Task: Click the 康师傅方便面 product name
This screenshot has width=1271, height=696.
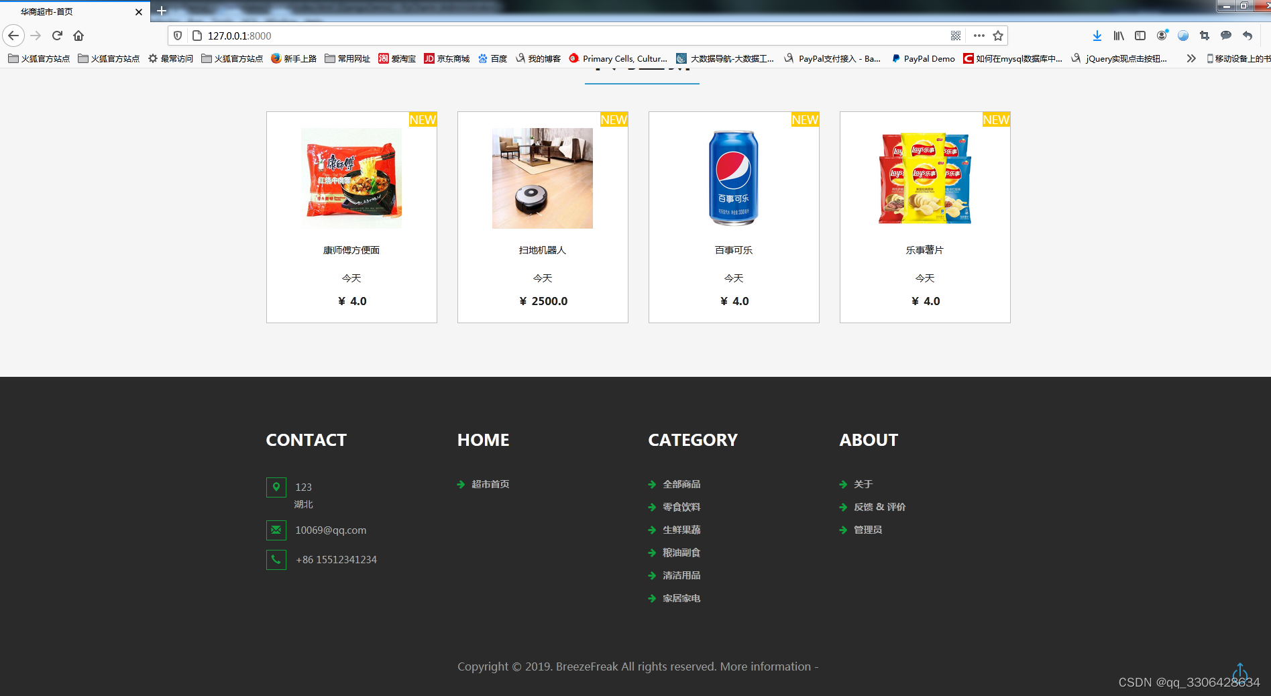Action: pos(351,250)
